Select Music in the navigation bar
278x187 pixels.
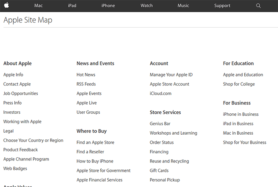(183, 6)
